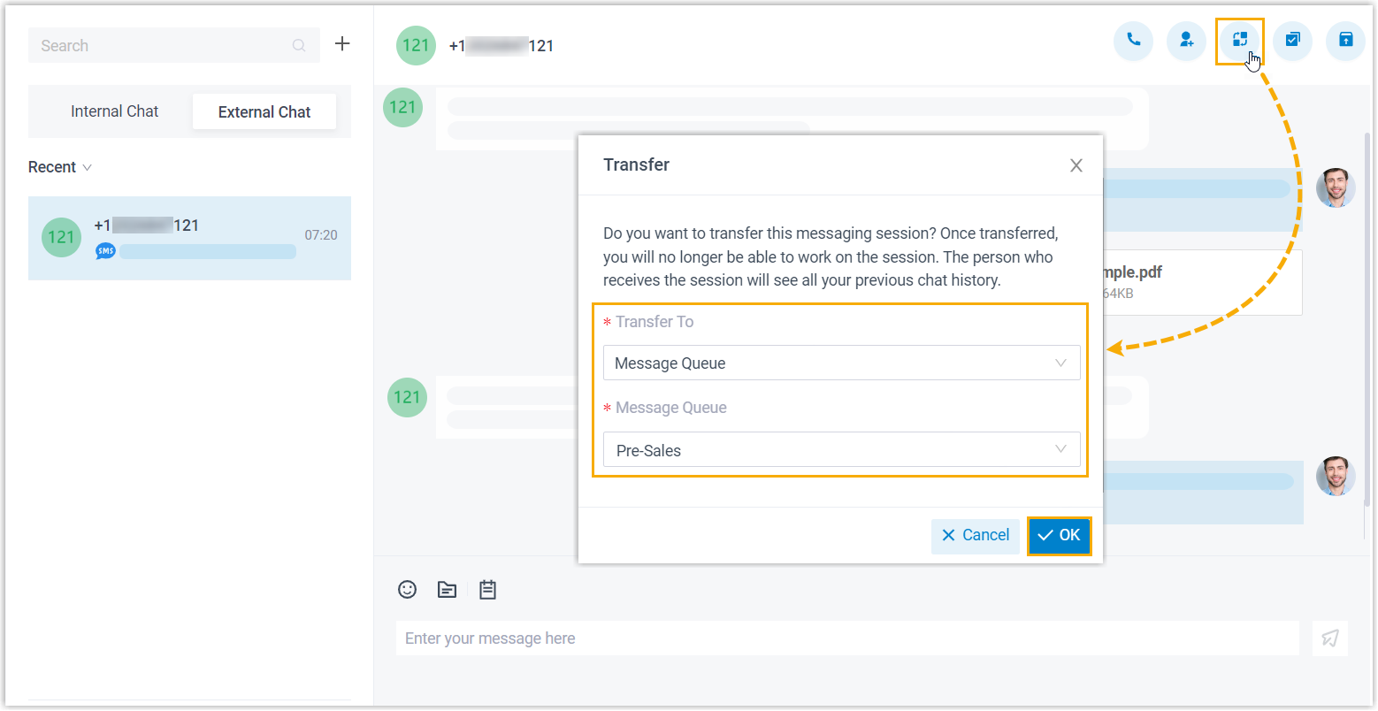The image size is (1378, 711).
Task: Click the transfer session icon
Action: 1239,40
